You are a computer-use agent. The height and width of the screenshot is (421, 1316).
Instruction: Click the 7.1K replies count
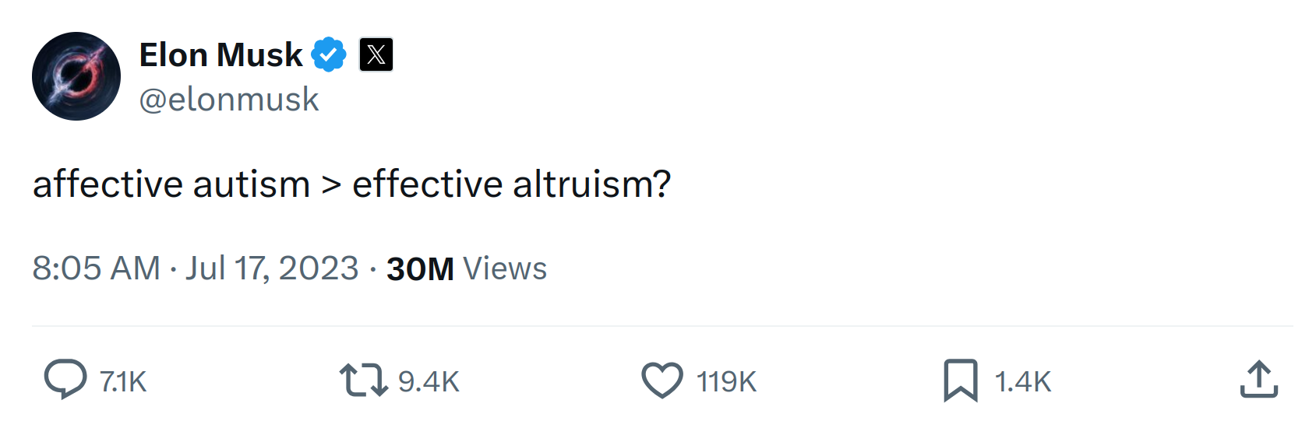(123, 382)
